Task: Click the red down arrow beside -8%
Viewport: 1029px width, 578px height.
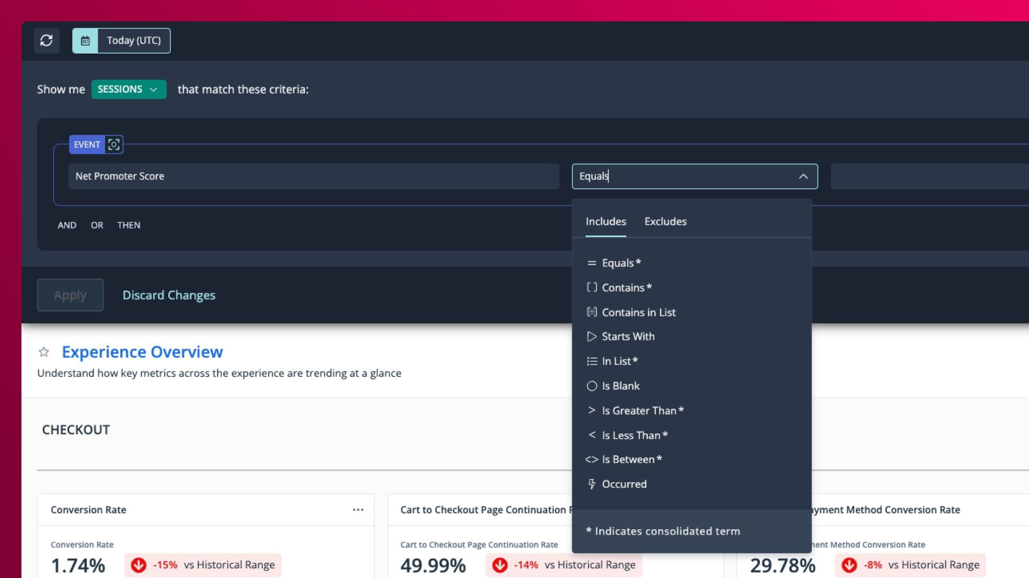Action: (849, 565)
